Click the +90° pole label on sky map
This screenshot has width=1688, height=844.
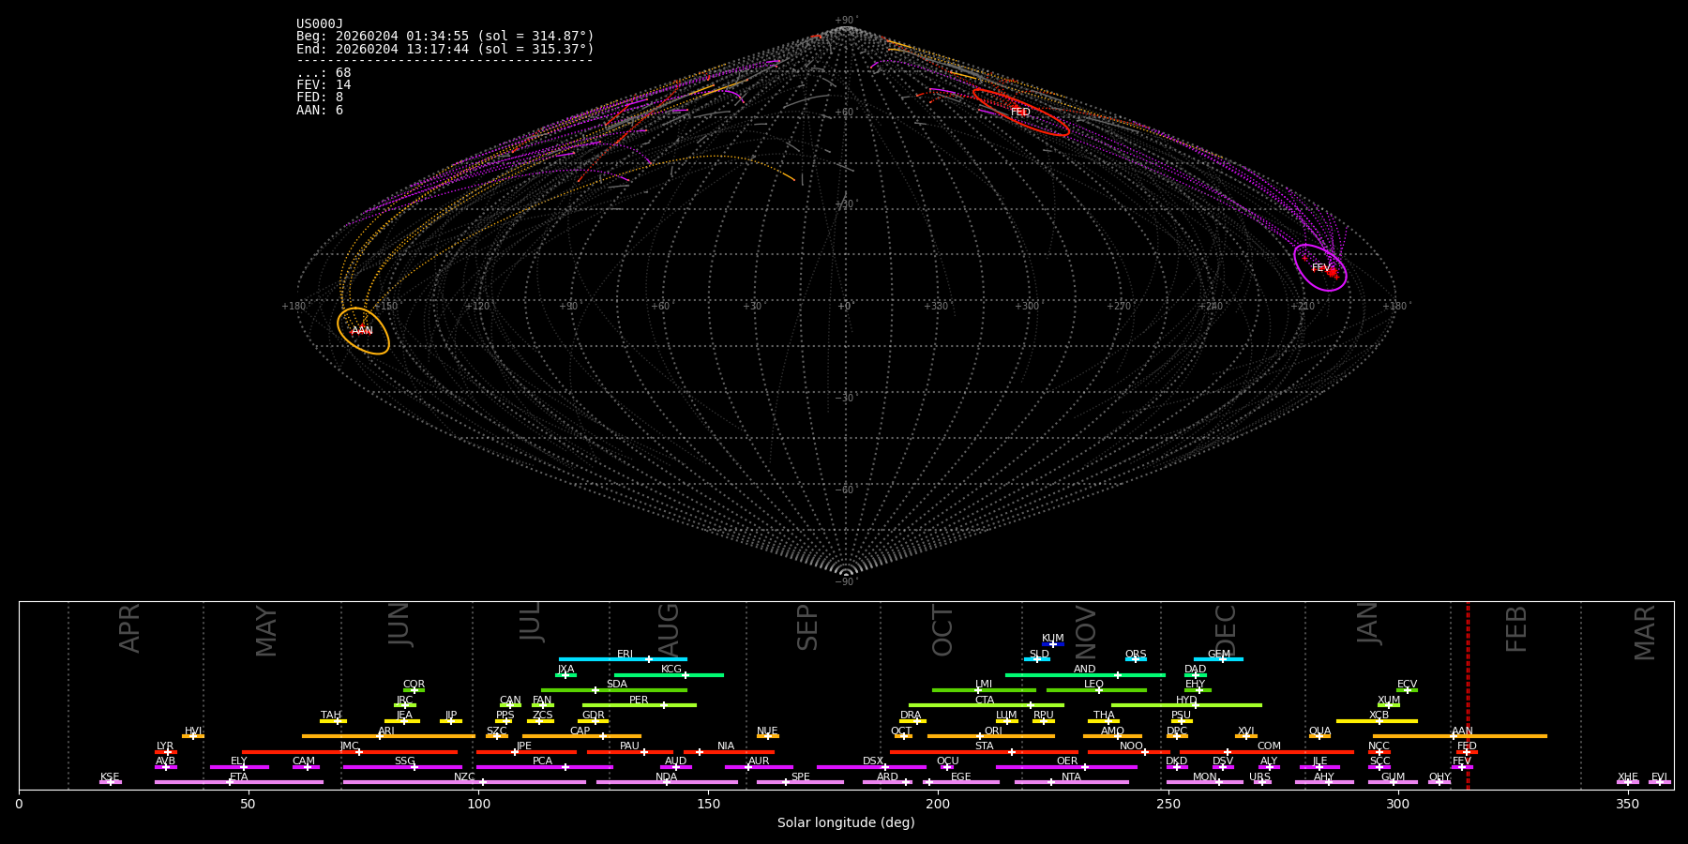[x=846, y=21]
